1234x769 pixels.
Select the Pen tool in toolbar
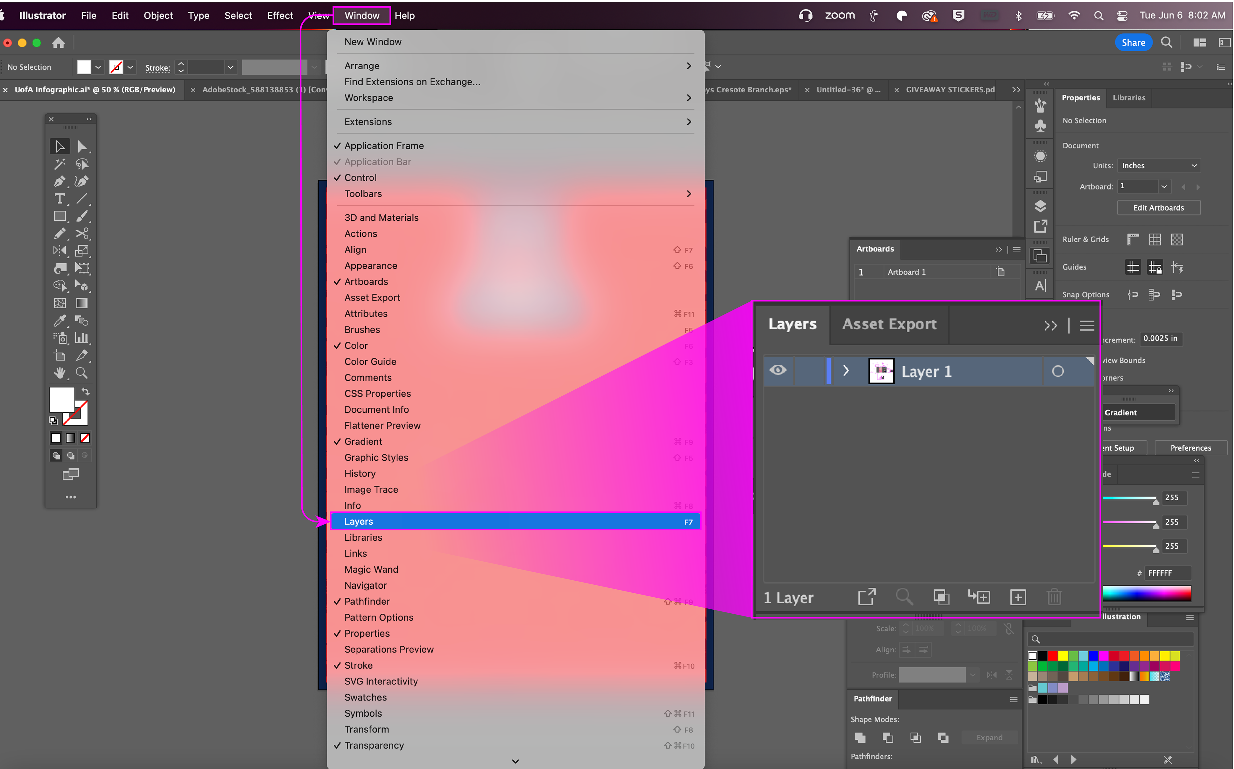[59, 182]
